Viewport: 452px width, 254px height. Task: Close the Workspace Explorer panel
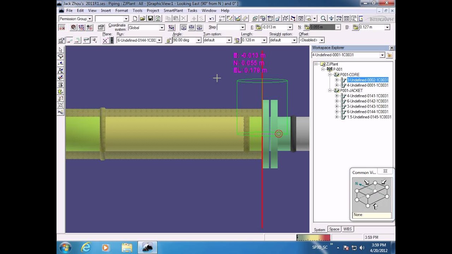tap(391, 48)
